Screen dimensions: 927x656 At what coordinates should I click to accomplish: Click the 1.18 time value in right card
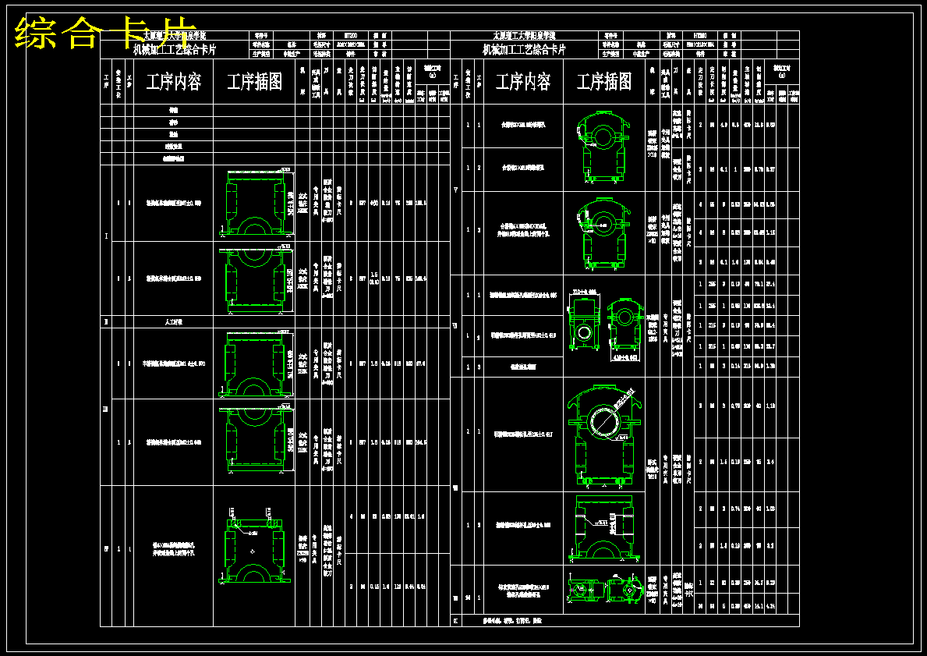[770, 406]
